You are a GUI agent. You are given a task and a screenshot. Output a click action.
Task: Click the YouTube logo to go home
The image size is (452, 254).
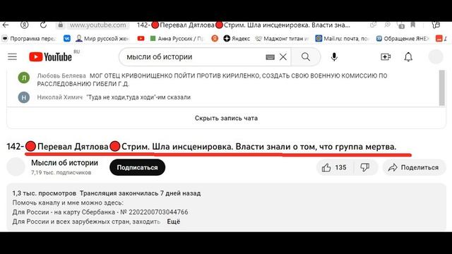[51, 56]
